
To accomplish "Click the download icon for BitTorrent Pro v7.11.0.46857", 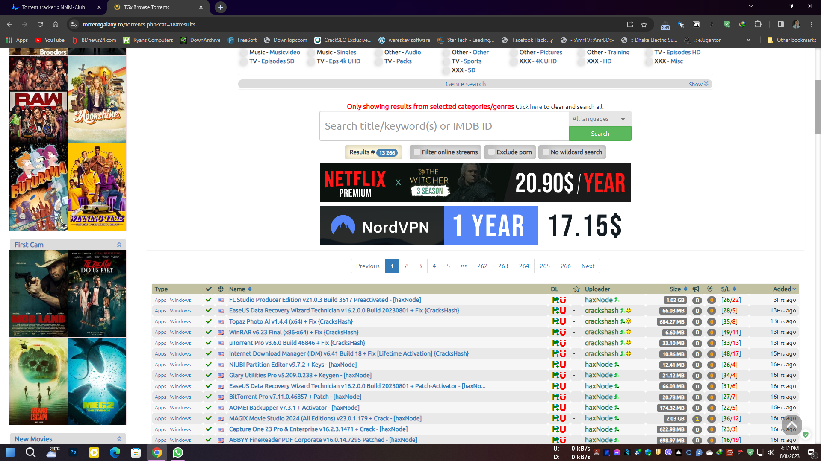I will [555, 397].
